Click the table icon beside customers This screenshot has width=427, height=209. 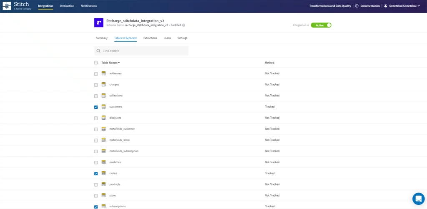pos(103,107)
